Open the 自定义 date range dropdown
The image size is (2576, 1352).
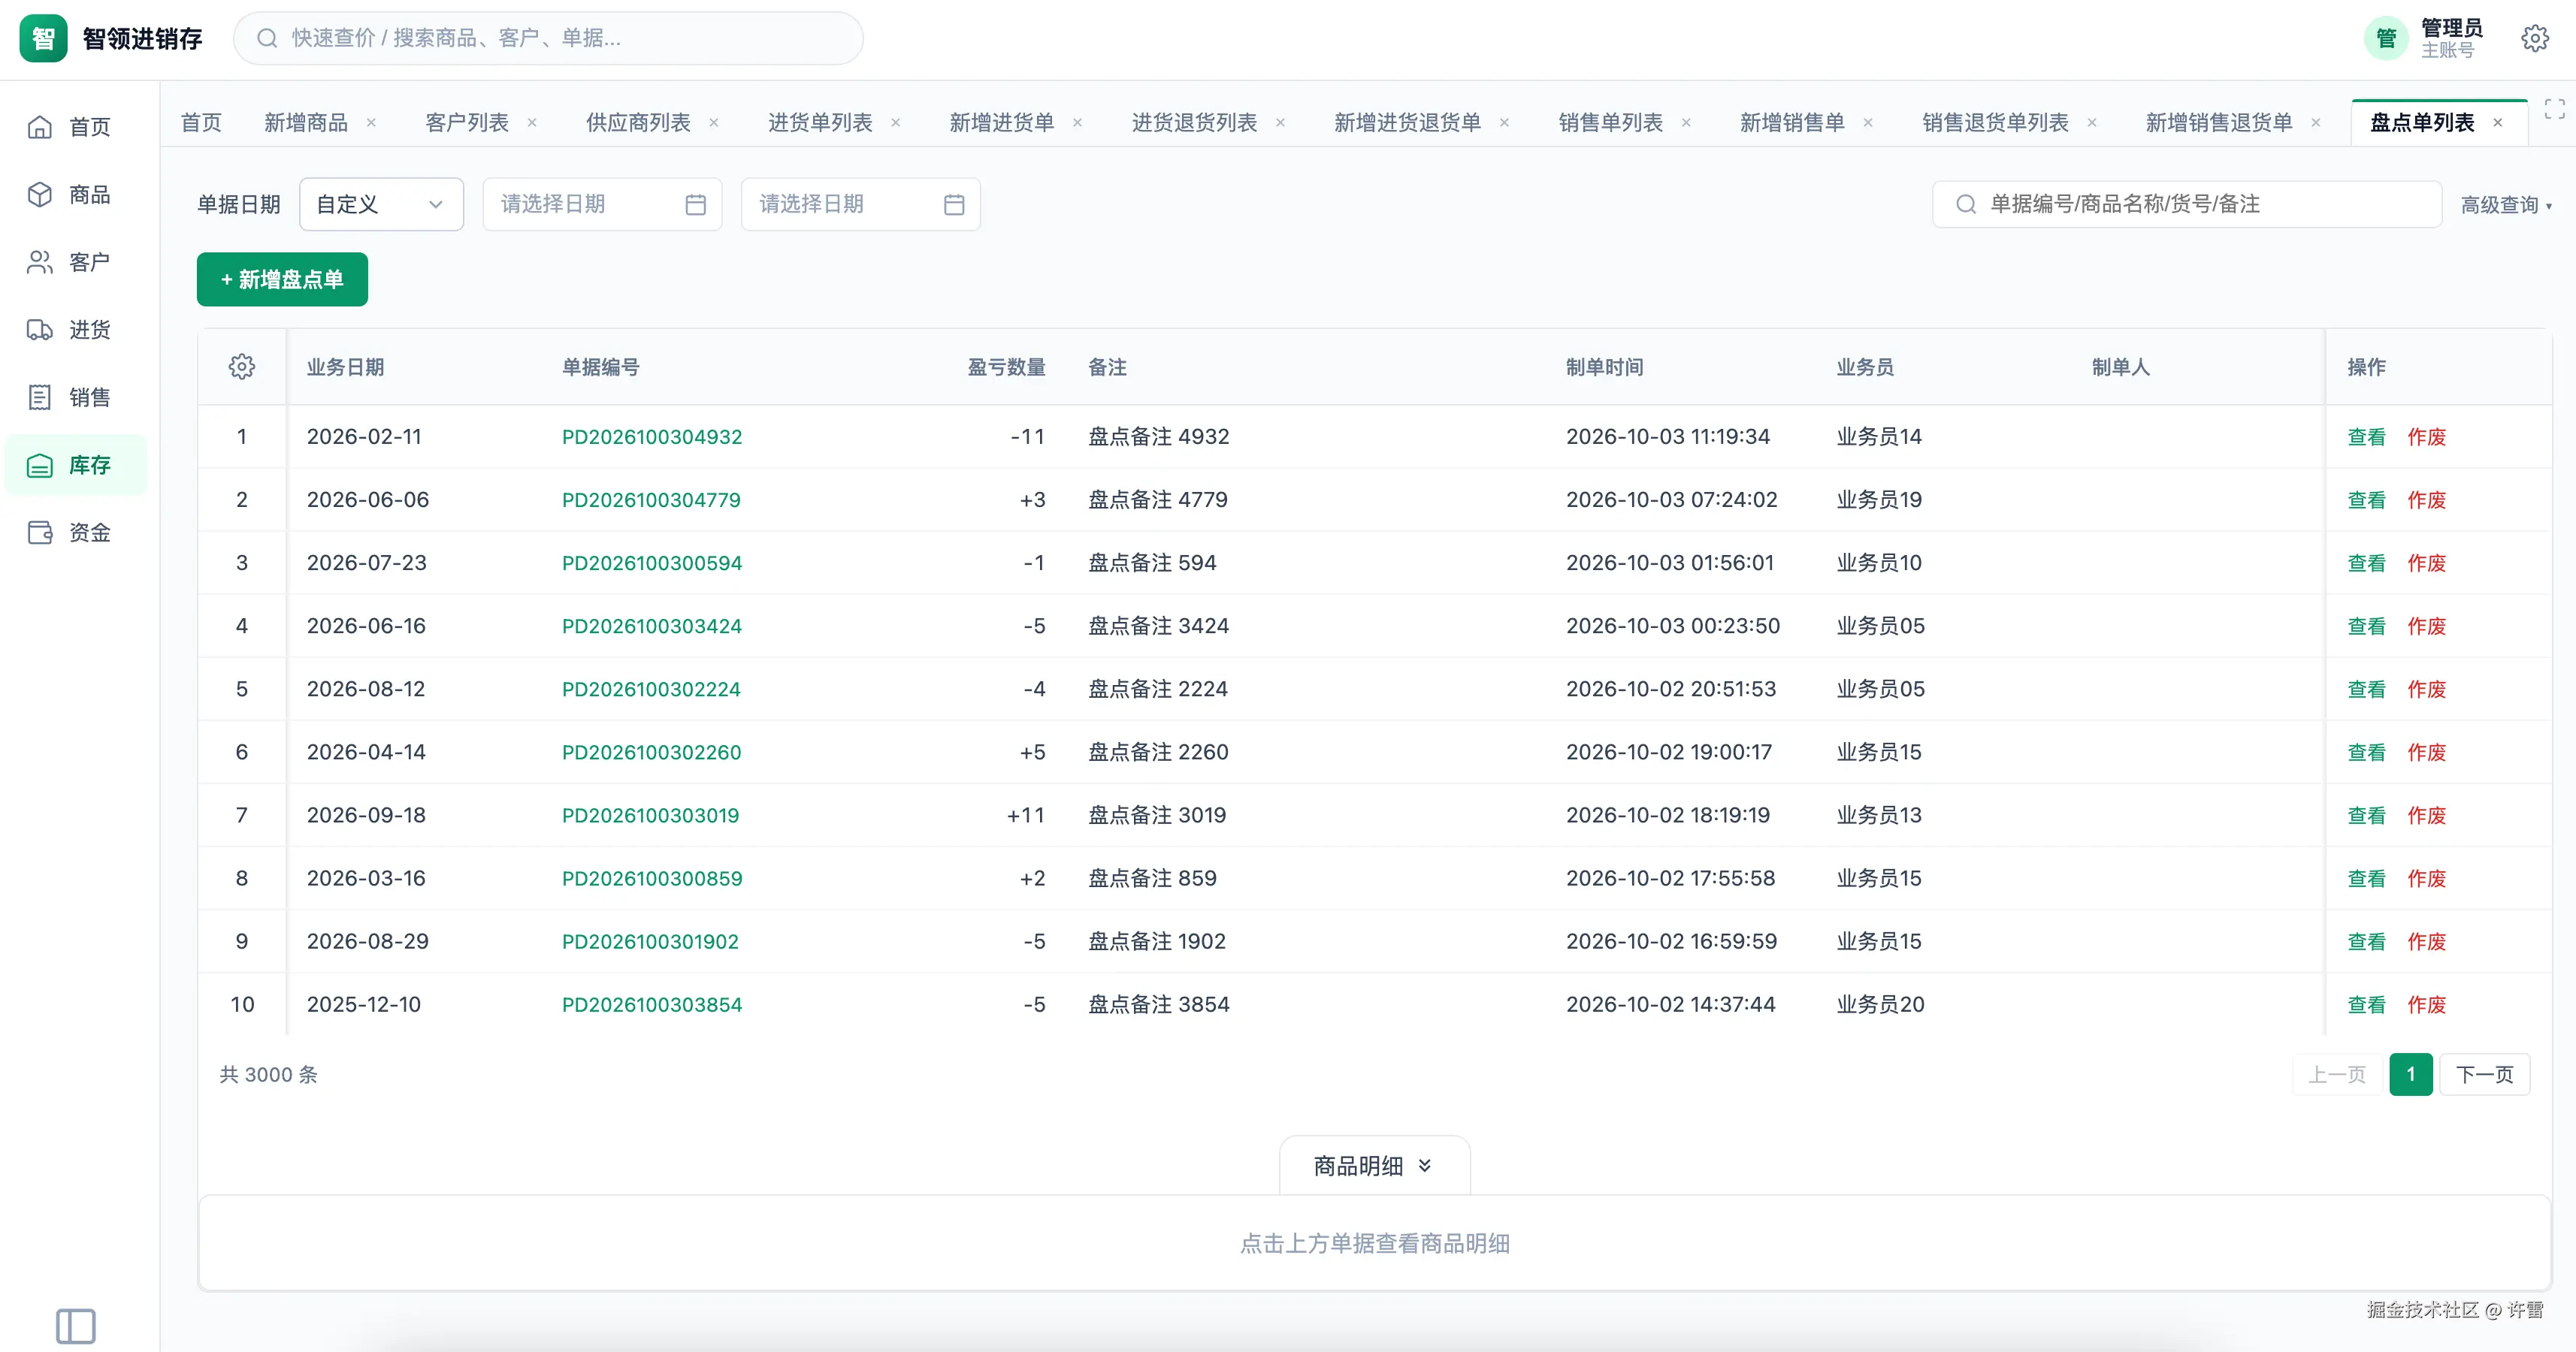pyautogui.click(x=381, y=205)
